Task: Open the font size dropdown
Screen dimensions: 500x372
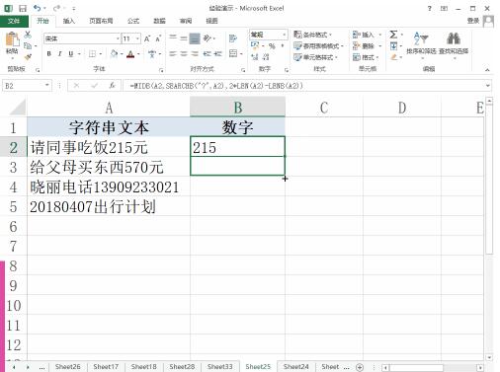Action: click(x=137, y=38)
